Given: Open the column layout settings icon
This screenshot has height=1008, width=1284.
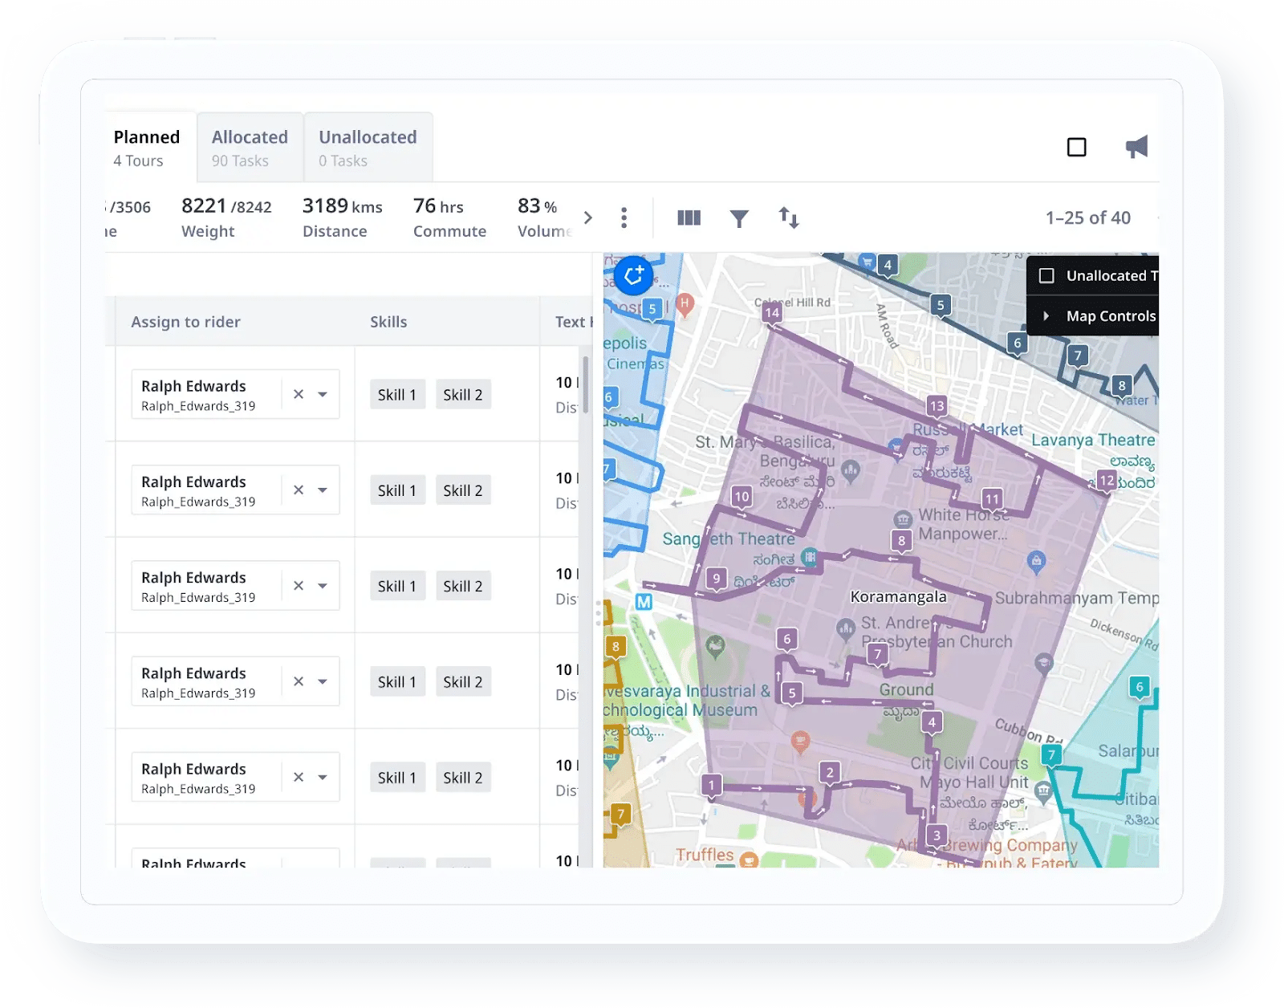Looking at the screenshot, I should point(689,217).
